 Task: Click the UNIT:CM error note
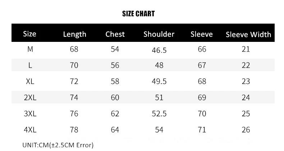click(x=58, y=145)
